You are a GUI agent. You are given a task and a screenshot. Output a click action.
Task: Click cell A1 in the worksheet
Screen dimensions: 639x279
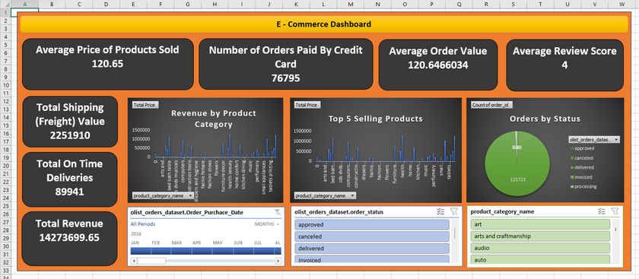point(25,12)
